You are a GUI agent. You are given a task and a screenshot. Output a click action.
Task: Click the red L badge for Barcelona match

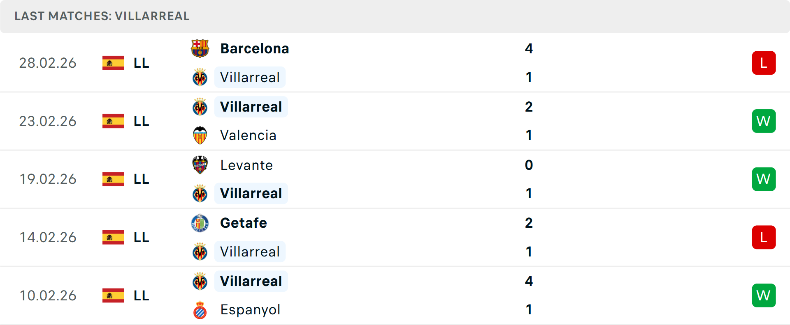(x=764, y=63)
